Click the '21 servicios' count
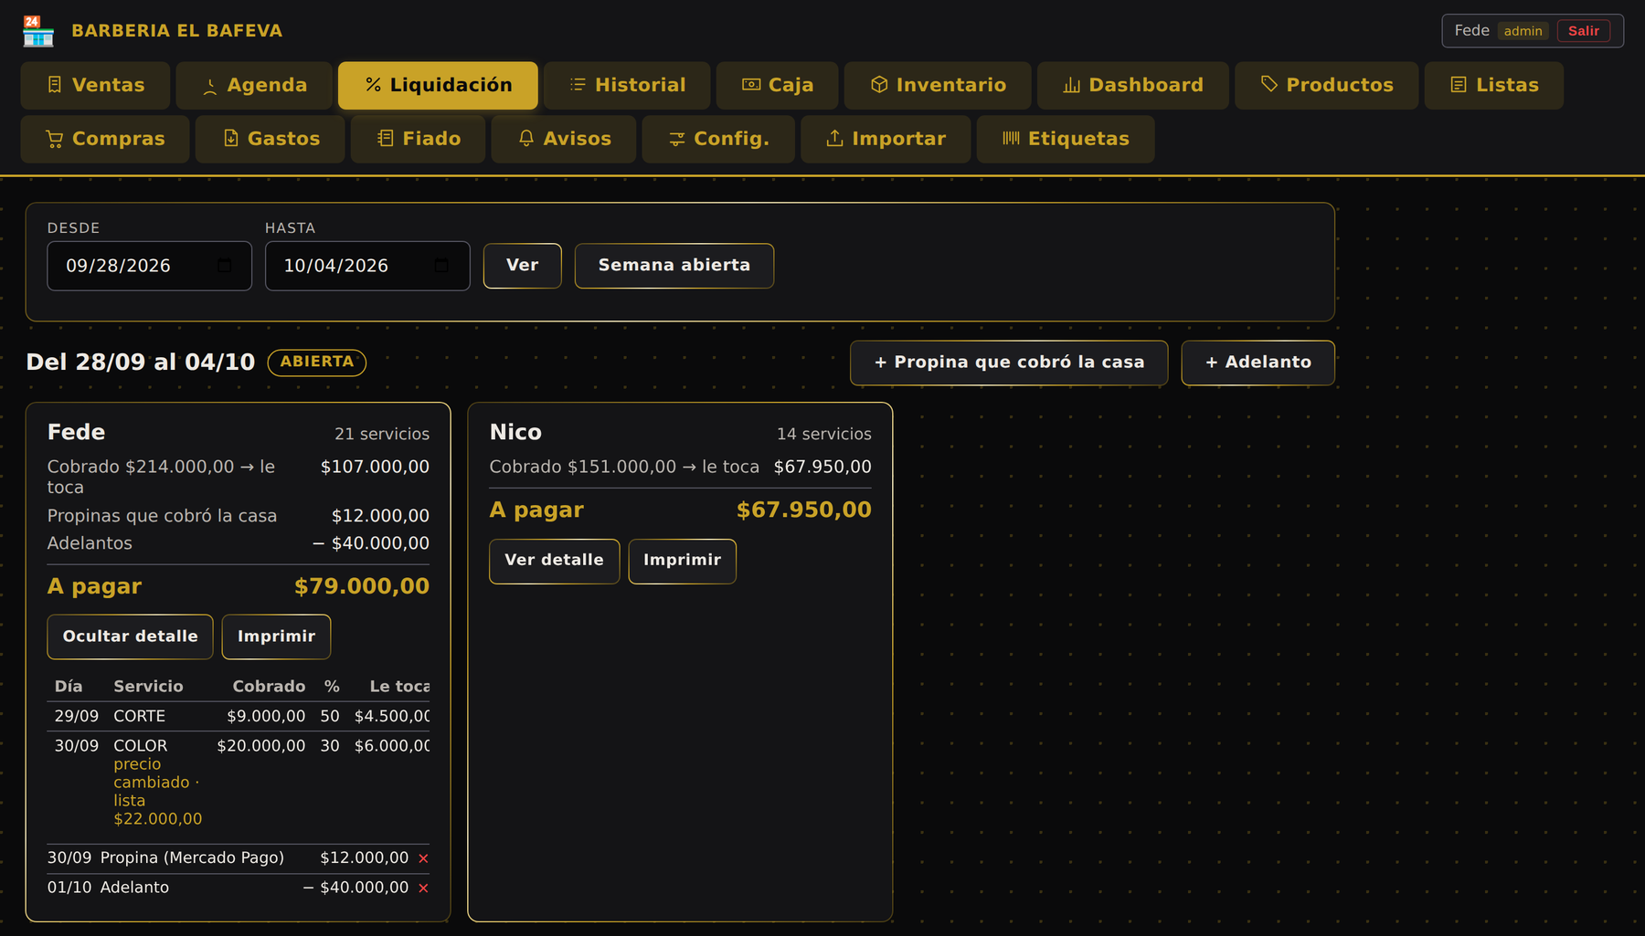The image size is (1645, 936). click(382, 435)
